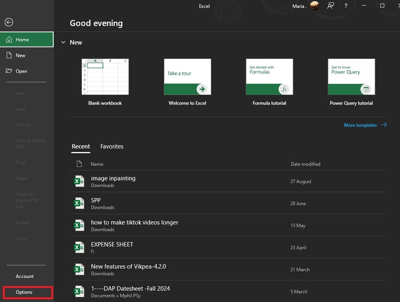Screen dimensions: 400x302
Task: Click the back arrow in the sidebar
Action: [9, 22]
